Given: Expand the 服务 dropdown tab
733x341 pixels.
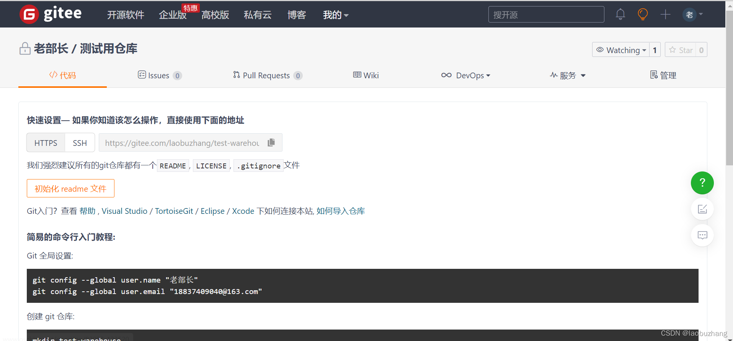Looking at the screenshot, I should coord(568,75).
